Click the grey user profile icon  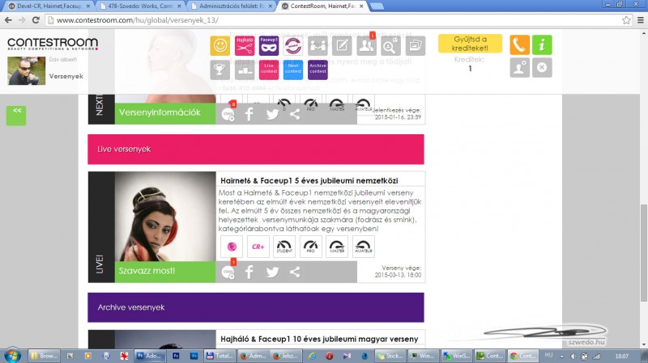click(519, 68)
